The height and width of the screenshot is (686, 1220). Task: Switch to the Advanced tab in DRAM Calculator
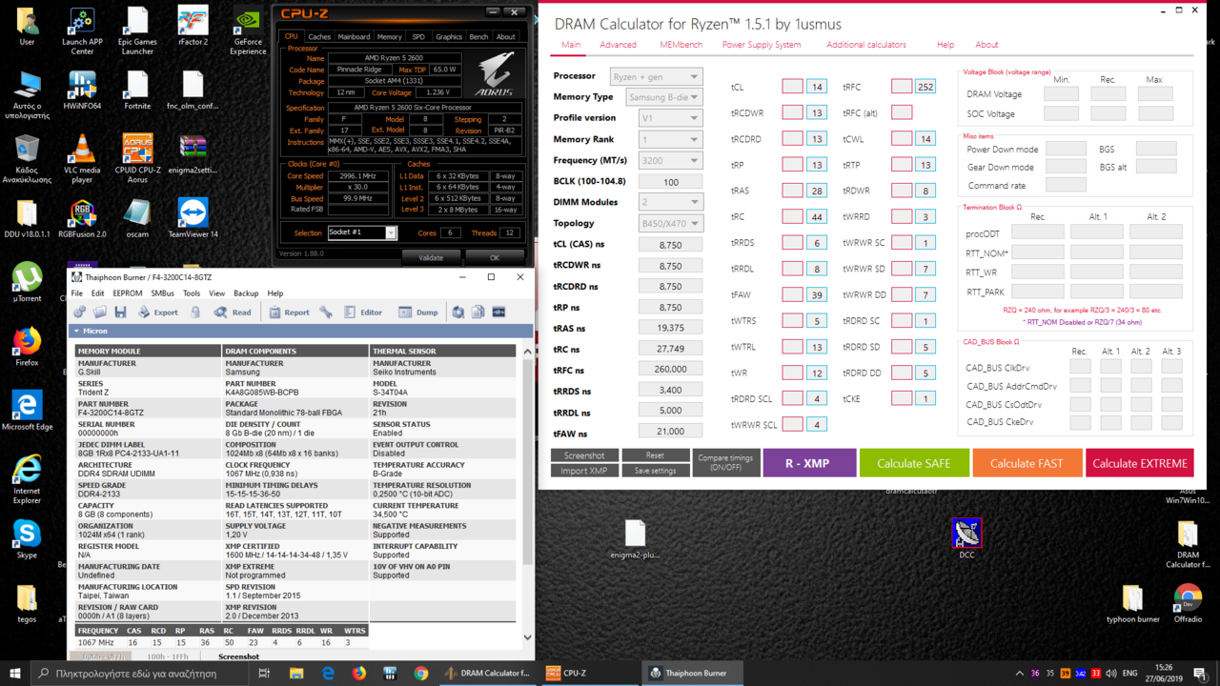tap(618, 45)
